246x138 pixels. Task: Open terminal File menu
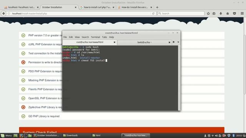click(x=65, y=37)
